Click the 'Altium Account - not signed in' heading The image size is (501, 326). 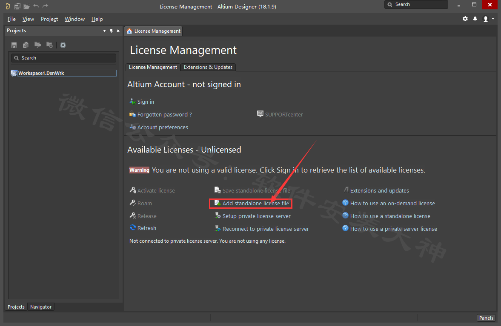(x=184, y=84)
